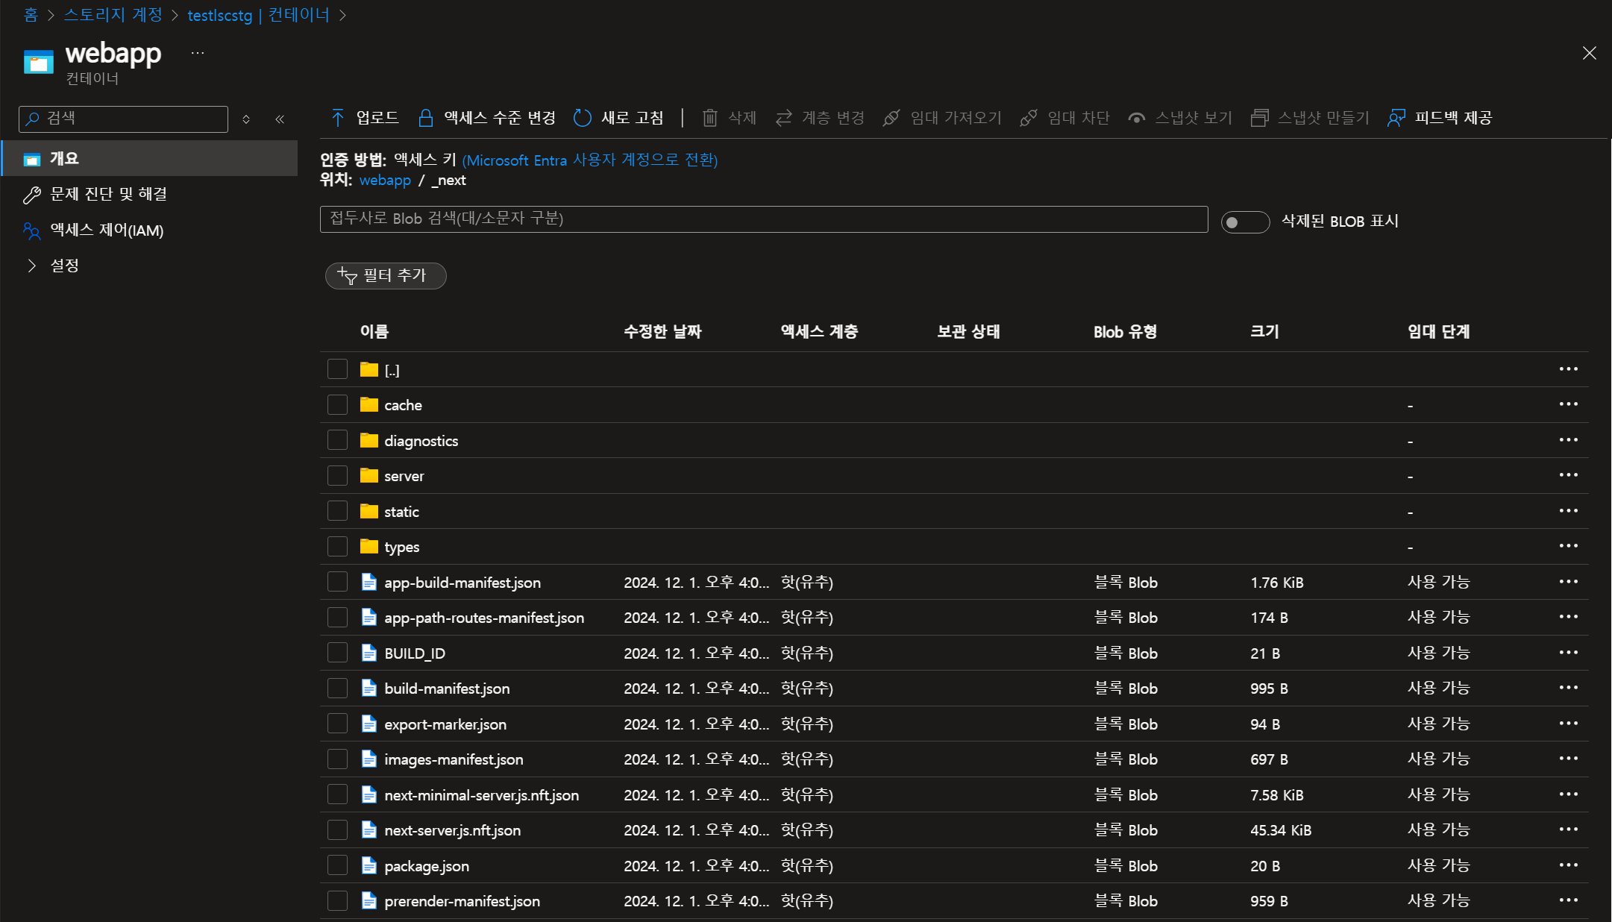
Task: Open Access control (IAM) menu item
Action: coord(107,230)
